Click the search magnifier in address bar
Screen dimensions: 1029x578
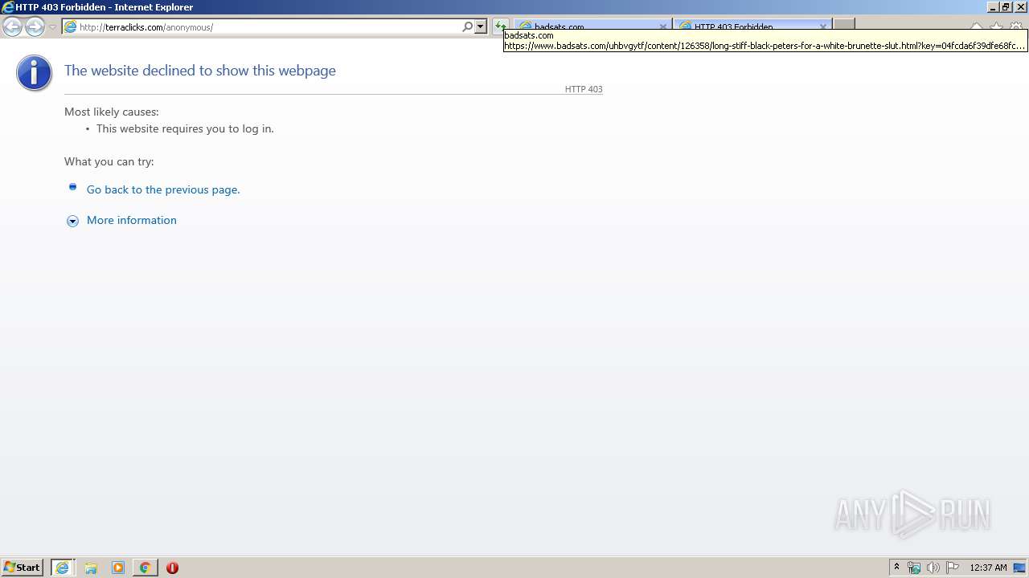(467, 26)
